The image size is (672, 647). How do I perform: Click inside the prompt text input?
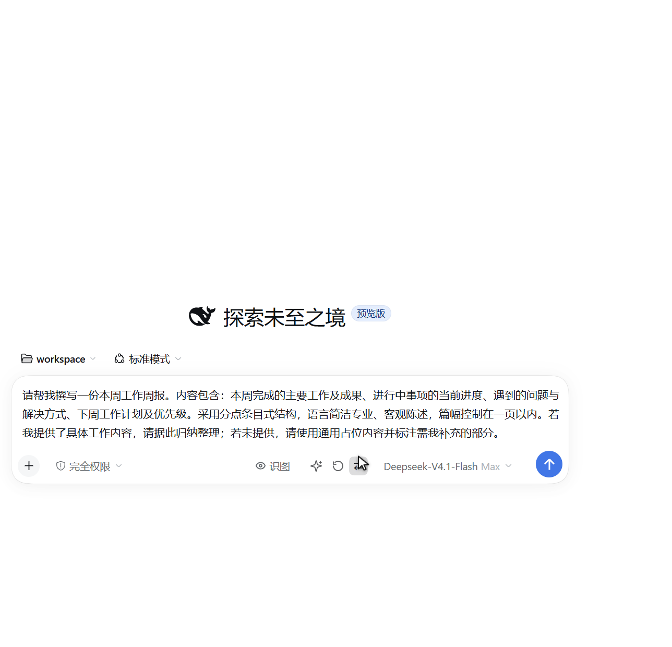pyautogui.click(x=290, y=414)
